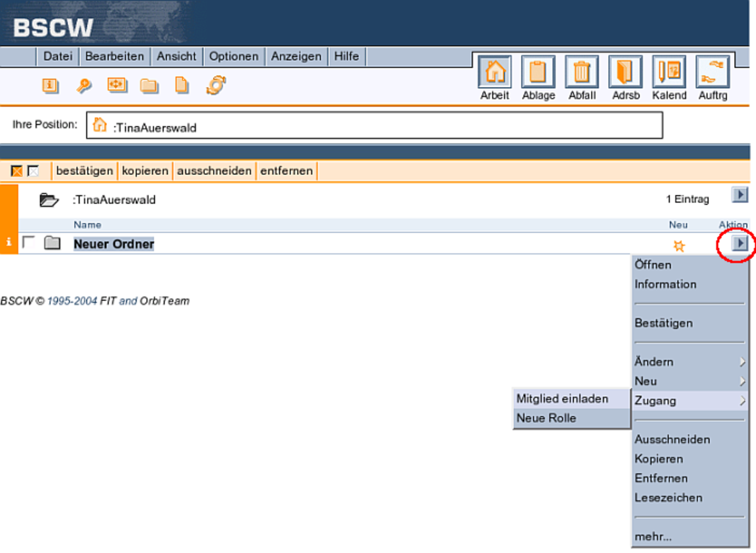Click the ausschneiden action button
Image resolution: width=756 pixels, height=553 pixels.
click(214, 171)
